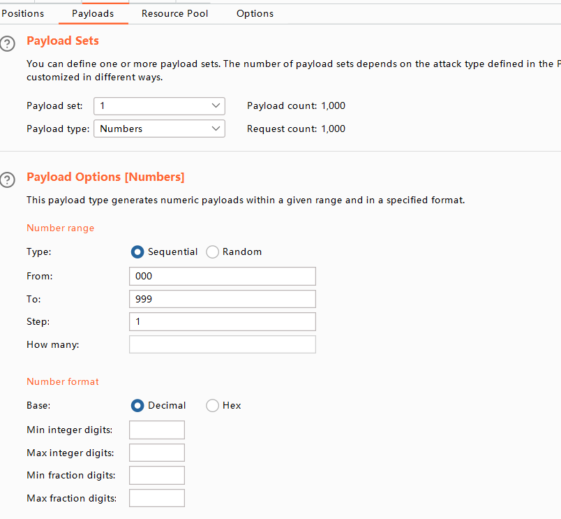
Task: Click the Max integer digits box
Action: 157,453
